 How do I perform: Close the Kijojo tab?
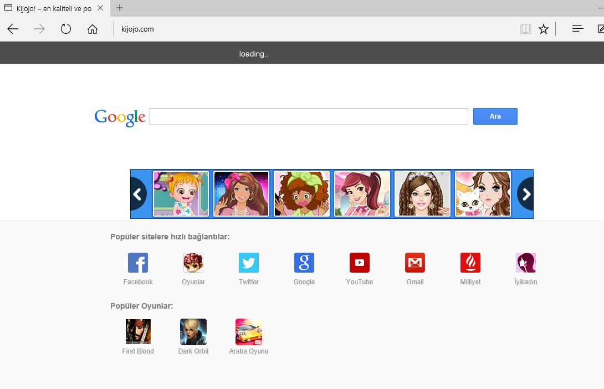pos(100,8)
